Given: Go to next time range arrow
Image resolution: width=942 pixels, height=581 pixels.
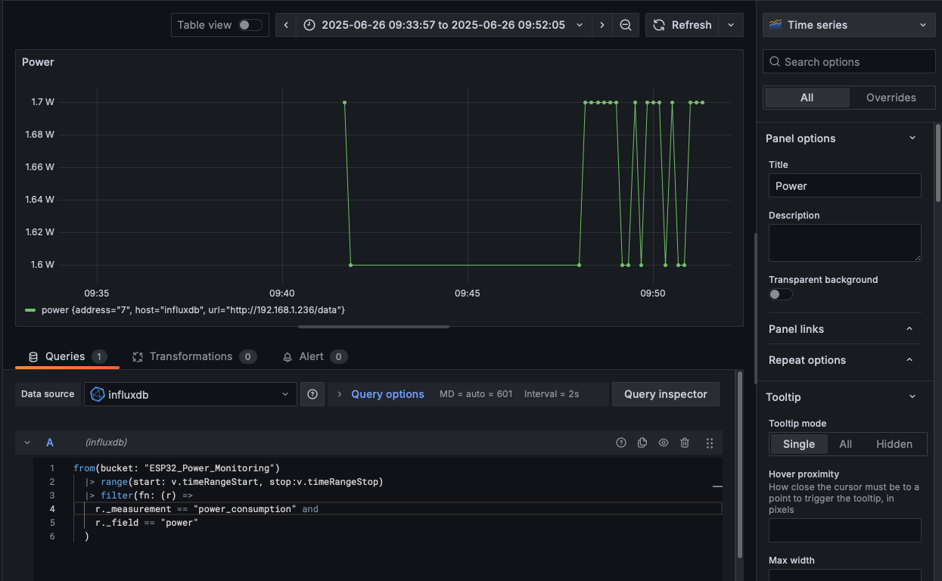Looking at the screenshot, I should (602, 25).
